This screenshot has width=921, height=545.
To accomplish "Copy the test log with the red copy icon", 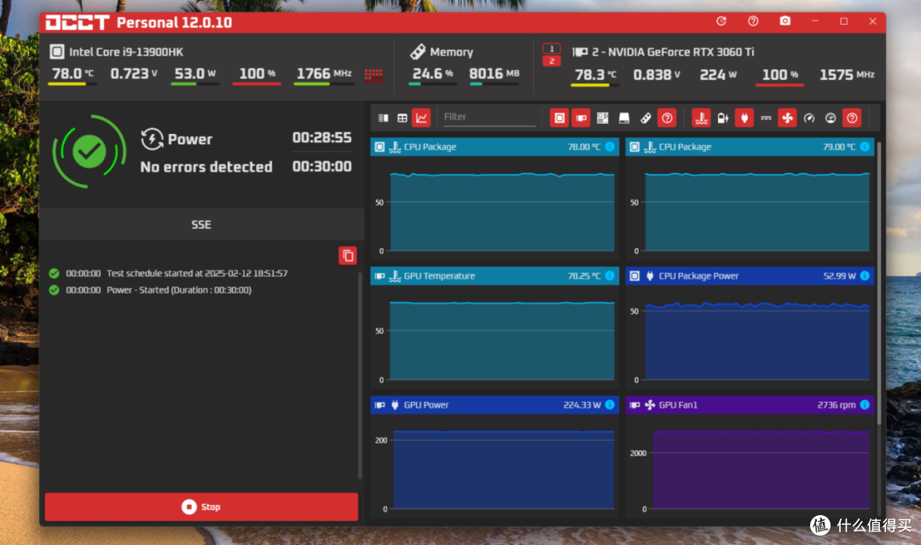I will tap(348, 256).
